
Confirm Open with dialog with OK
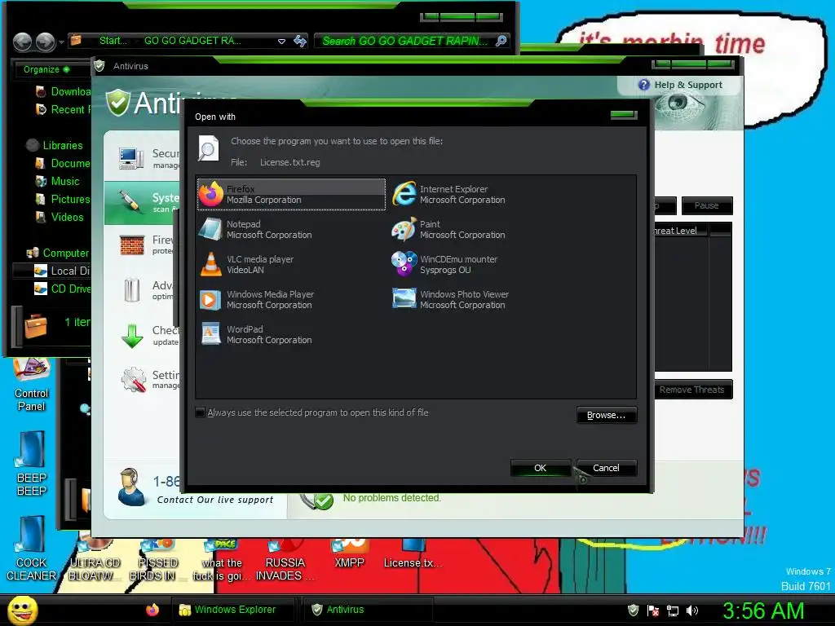[540, 468]
